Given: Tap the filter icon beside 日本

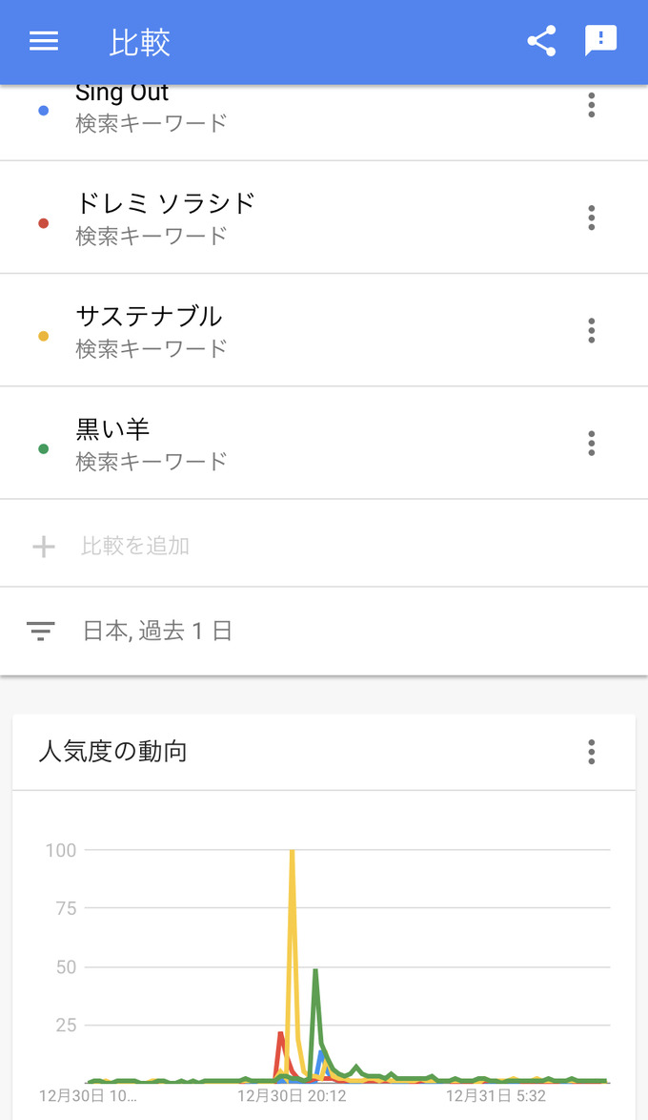Looking at the screenshot, I should coord(41,631).
